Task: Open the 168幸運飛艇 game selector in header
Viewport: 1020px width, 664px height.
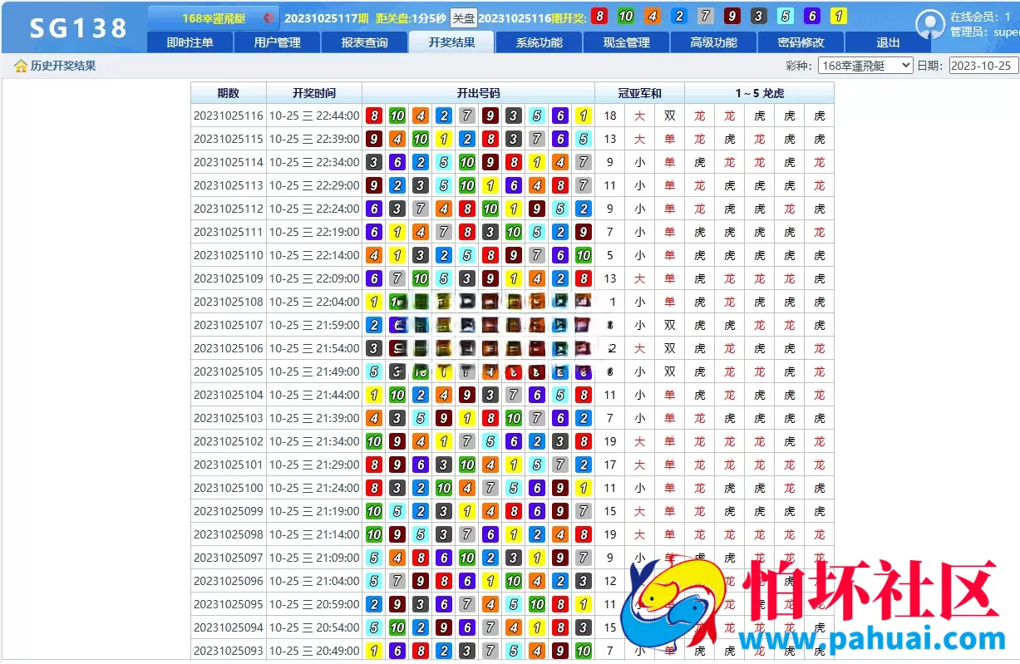Action: tap(214, 17)
